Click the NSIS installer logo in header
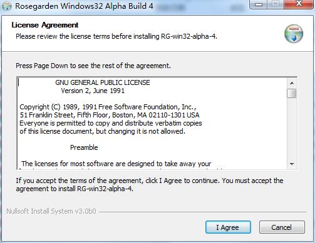The width and height of the screenshot is (315, 243). (294, 34)
